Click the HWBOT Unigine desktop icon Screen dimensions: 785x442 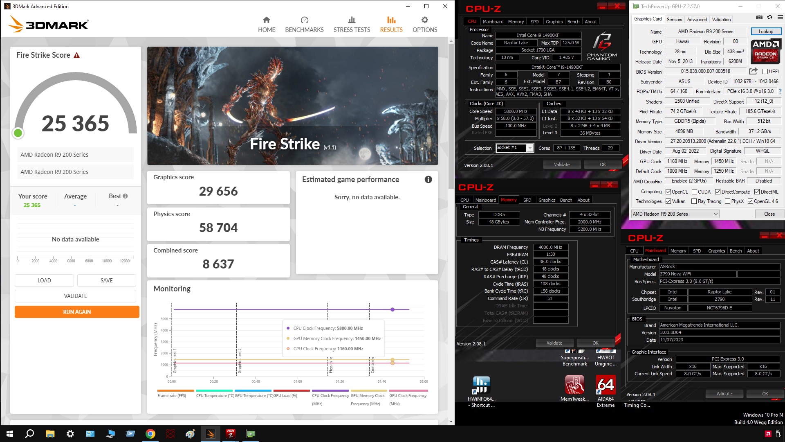[606, 358]
